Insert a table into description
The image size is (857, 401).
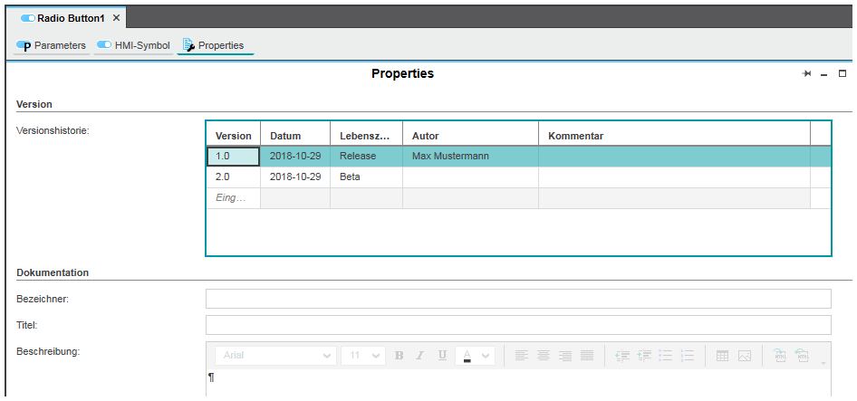click(x=723, y=356)
